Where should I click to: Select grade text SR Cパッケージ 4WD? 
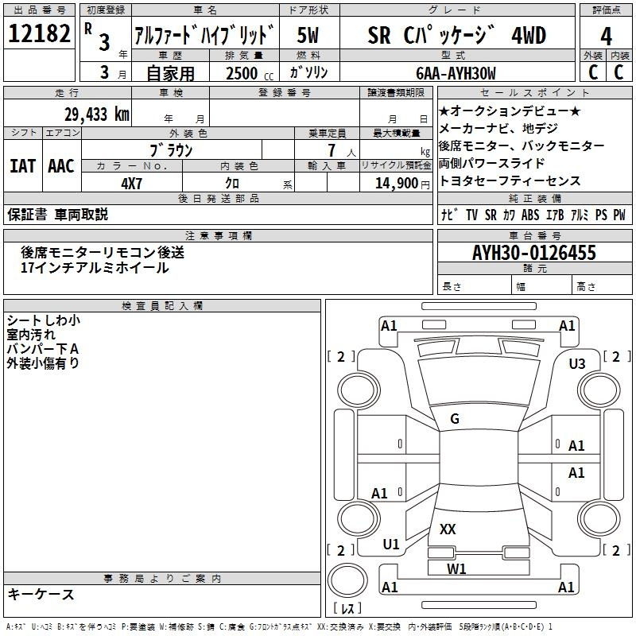tap(456, 35)
